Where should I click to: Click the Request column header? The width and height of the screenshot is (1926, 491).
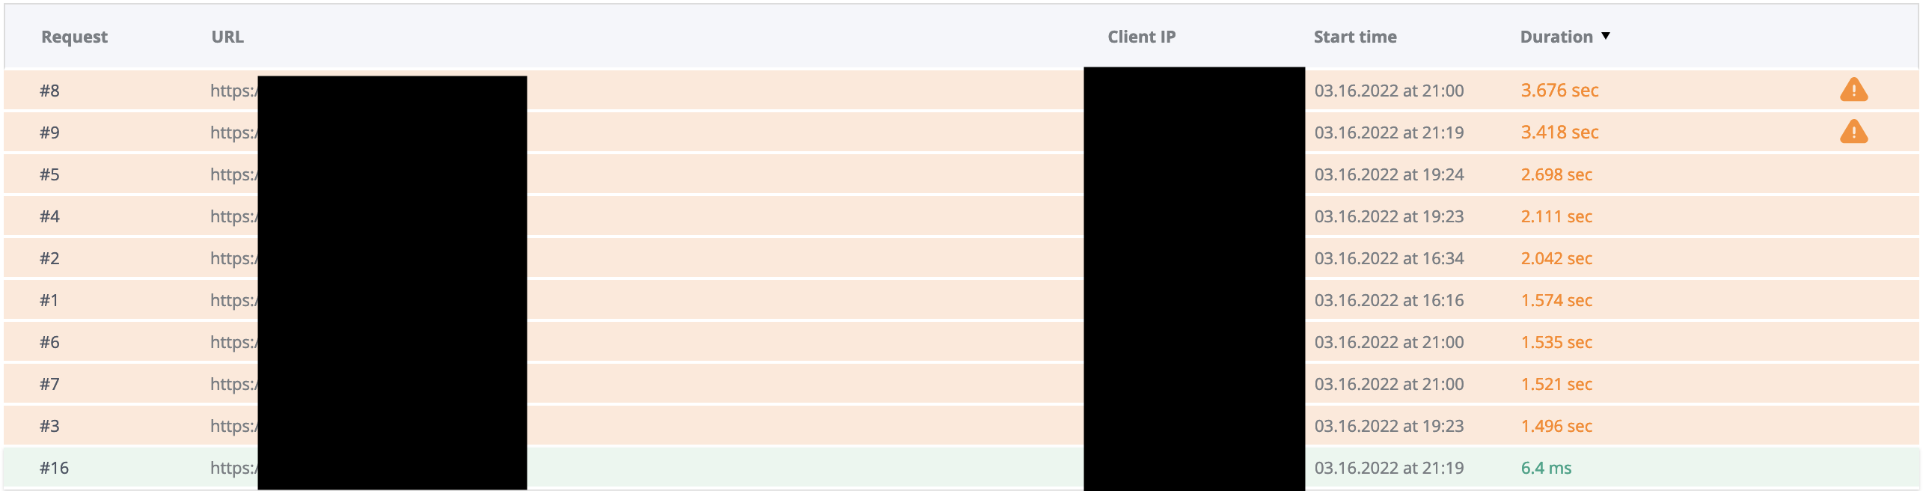[x=74, y=37]
